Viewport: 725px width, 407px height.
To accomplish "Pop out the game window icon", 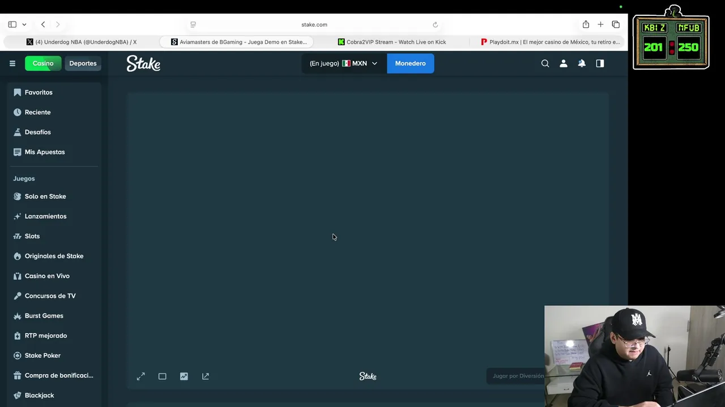I will coord(206,376).
